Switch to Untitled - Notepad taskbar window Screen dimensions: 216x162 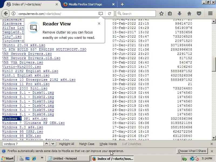click(68, 158)
